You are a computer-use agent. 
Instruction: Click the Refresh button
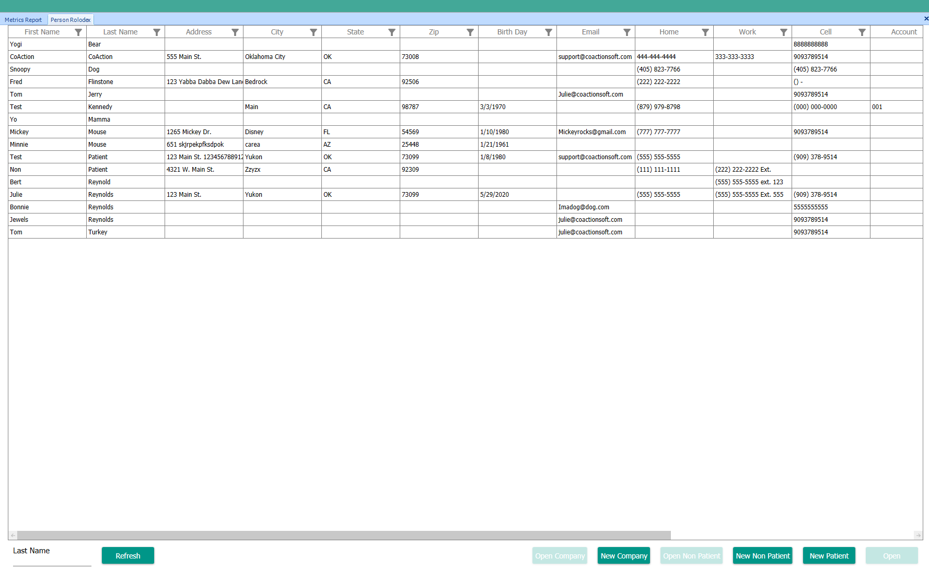[128, 556]
